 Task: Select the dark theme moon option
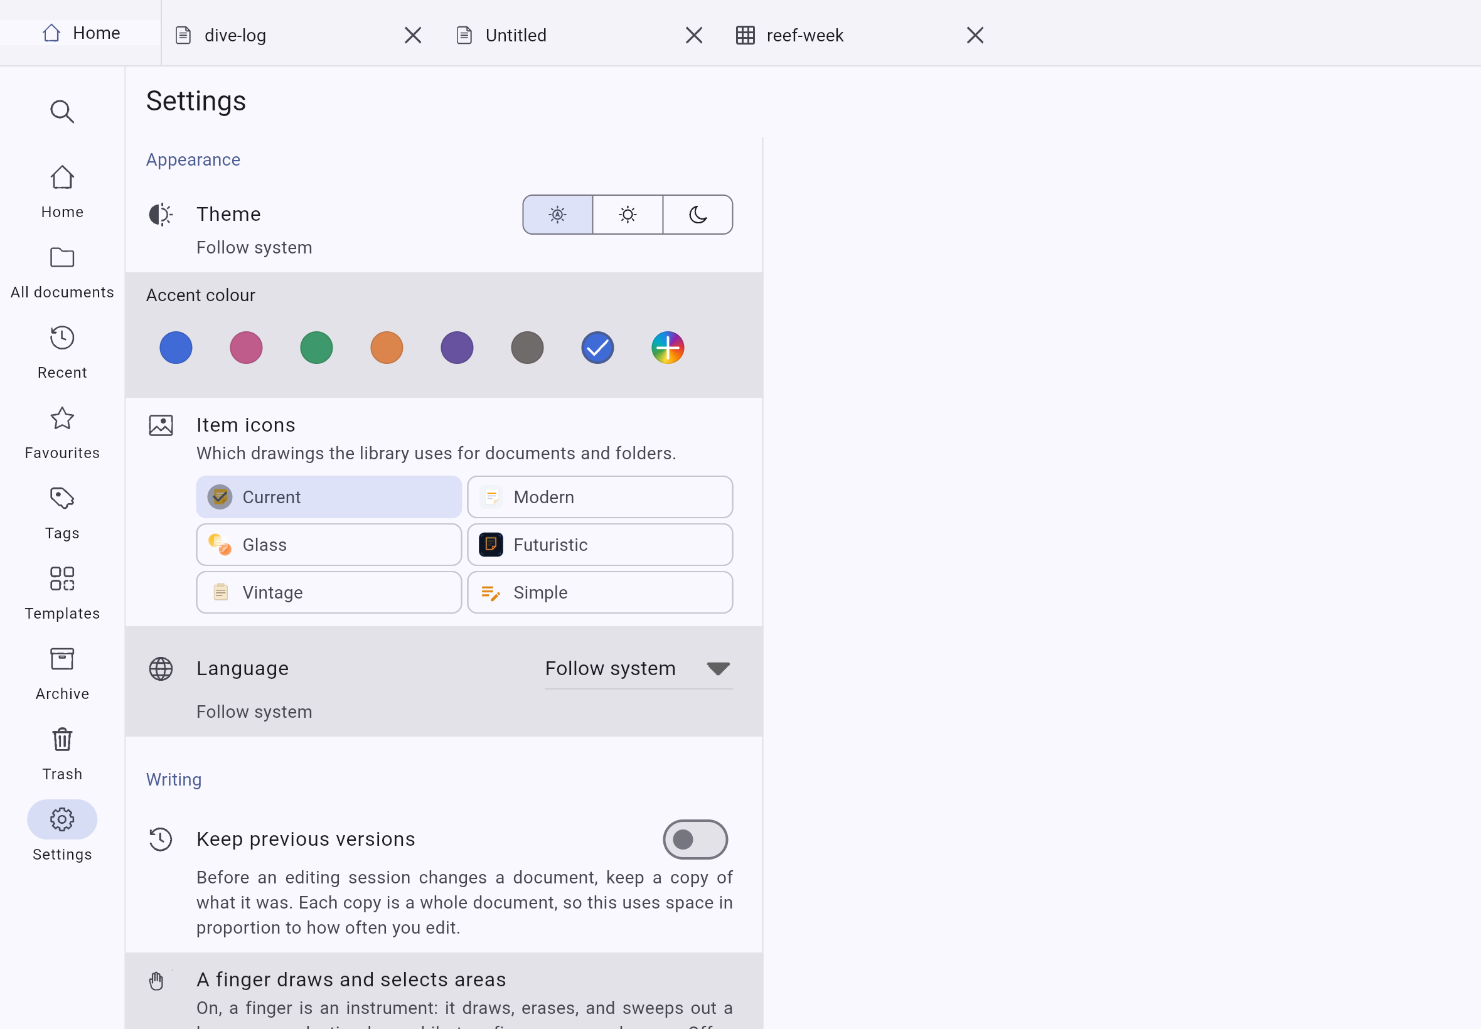click(x=698, y=215)
